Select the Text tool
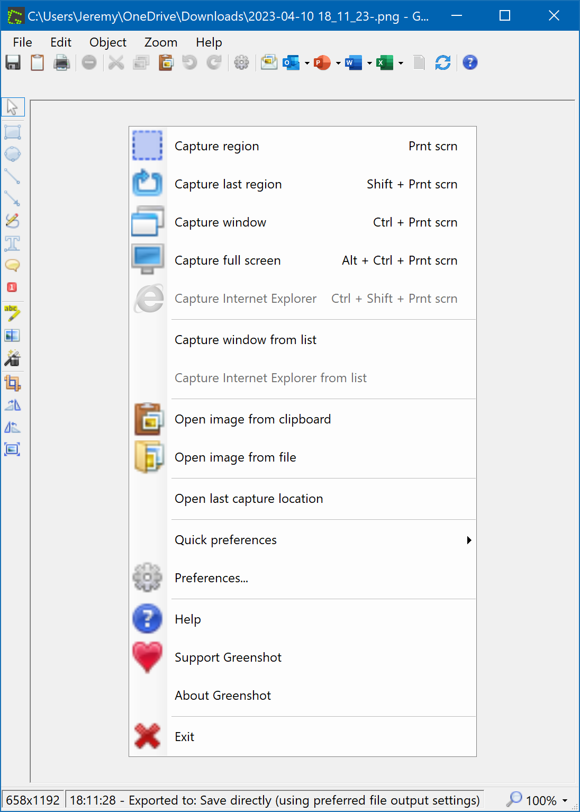This screenshot has height=812, width=580. (x=13, y=243)
